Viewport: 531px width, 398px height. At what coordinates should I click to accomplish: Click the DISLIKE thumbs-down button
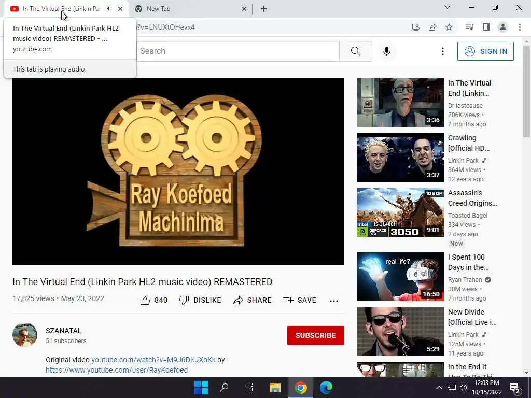[200, 300]
